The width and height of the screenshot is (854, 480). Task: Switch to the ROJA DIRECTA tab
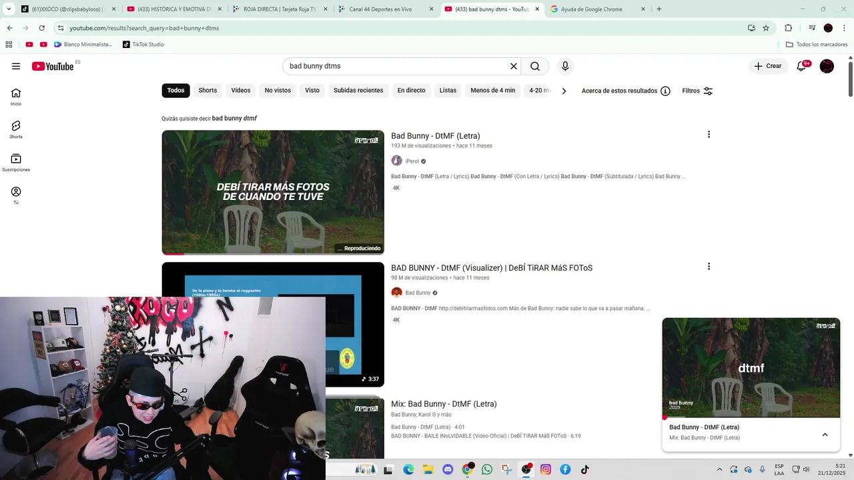click(x=280, y=9)
